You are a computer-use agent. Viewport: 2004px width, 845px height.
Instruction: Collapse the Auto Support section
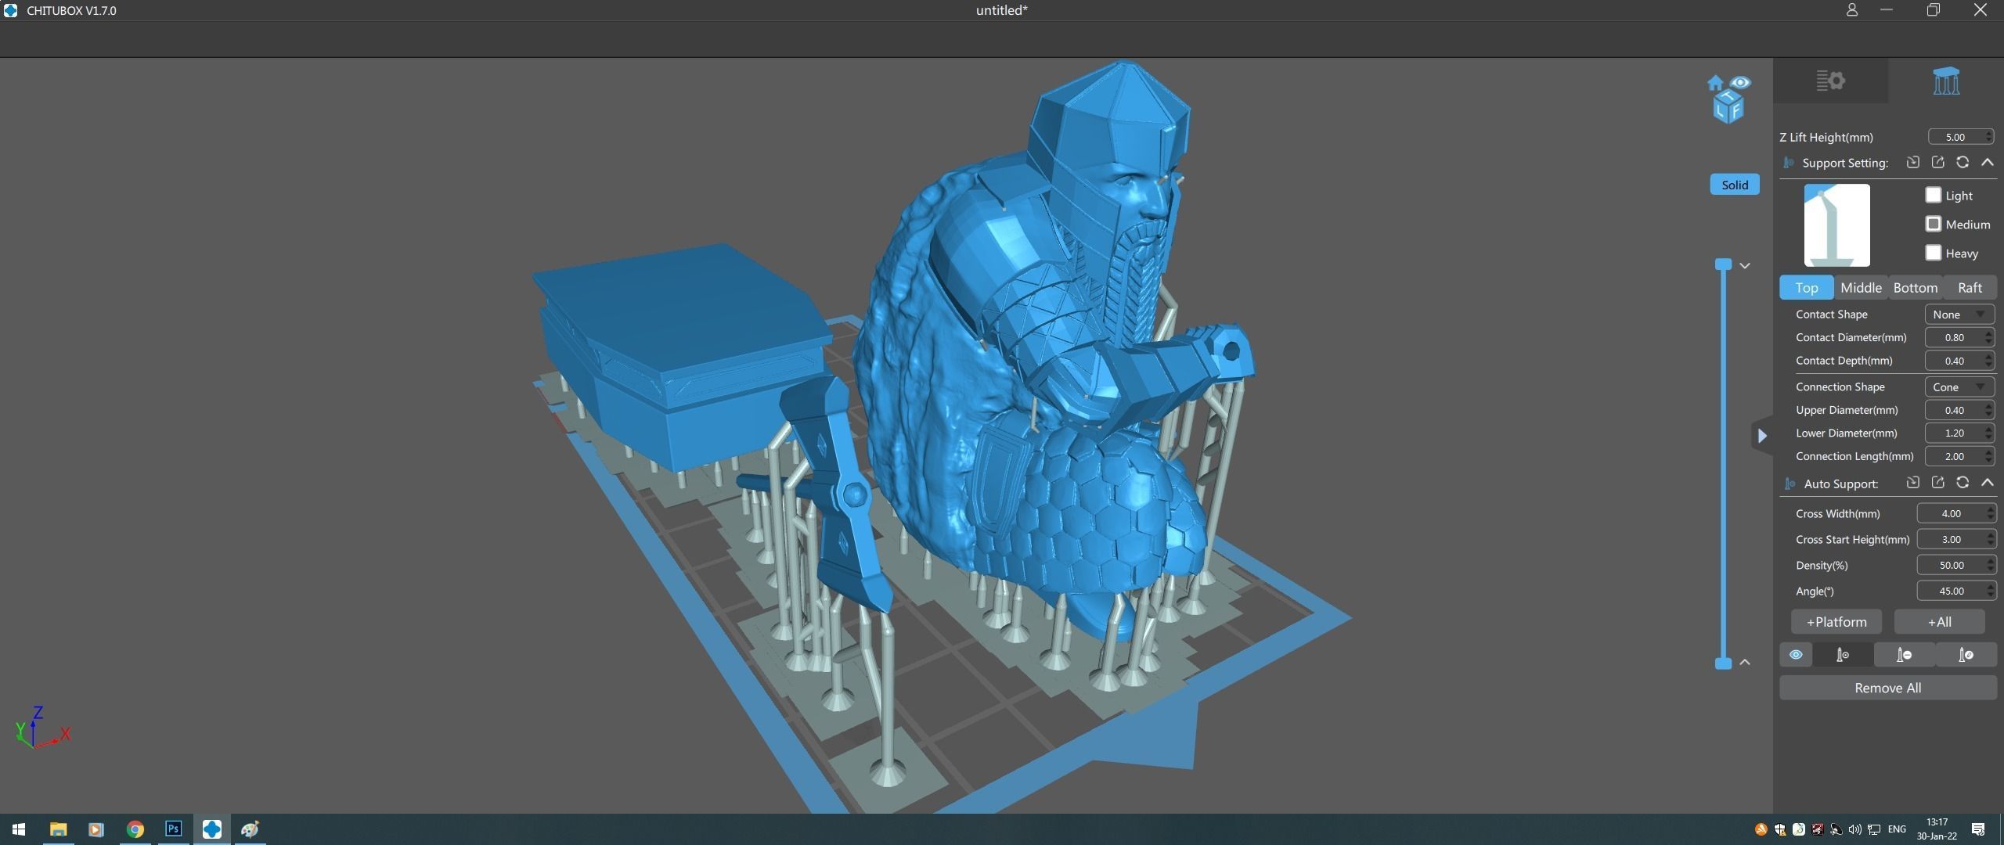tap(1987, 483)
